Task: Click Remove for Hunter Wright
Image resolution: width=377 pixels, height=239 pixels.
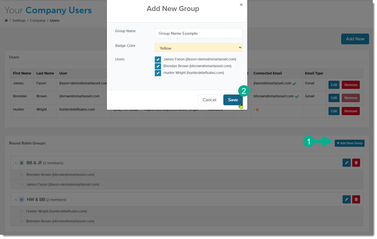Action: pos(351,111)
